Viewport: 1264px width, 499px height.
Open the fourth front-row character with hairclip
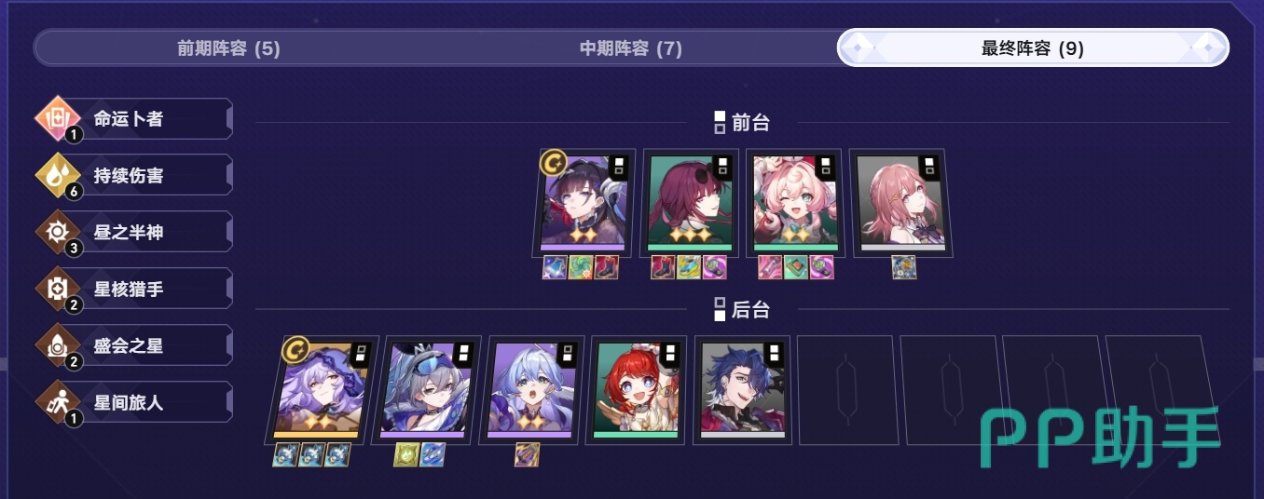click(x=900, y=203)
